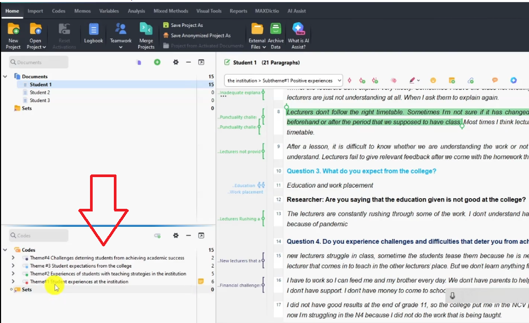The image size is (529, 323).
Task: Click green plus to import documents
Action: coord(157,62)
